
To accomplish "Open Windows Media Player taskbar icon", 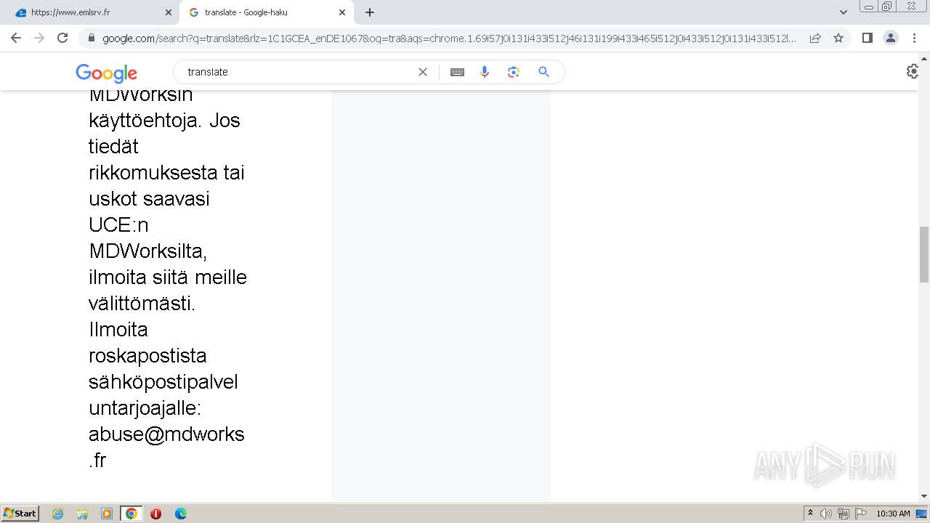I will pyautogui.click(x=107, y=514).
